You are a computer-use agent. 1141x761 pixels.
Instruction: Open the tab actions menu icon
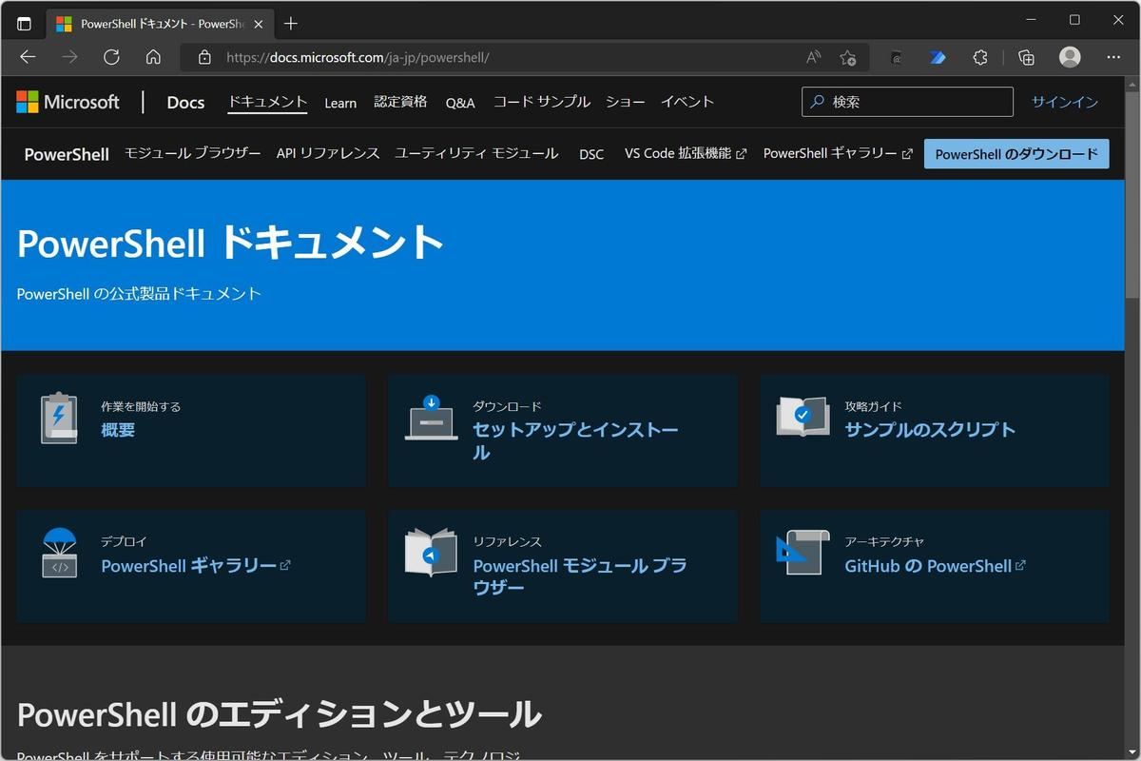[x=24, y=24]
